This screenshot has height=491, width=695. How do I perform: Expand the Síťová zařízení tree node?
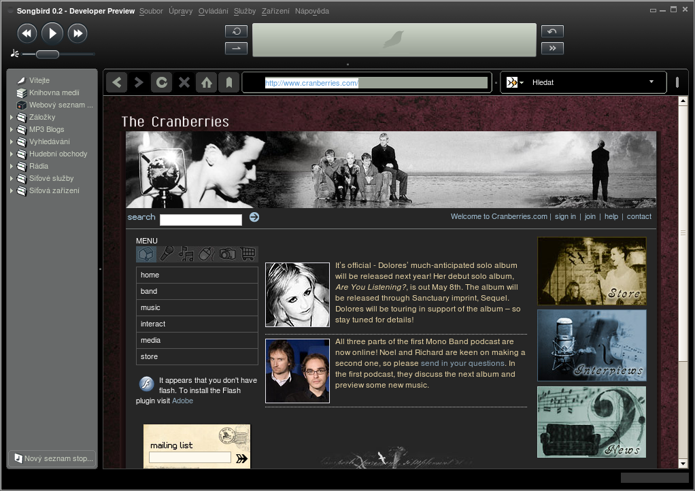(12, 191)
